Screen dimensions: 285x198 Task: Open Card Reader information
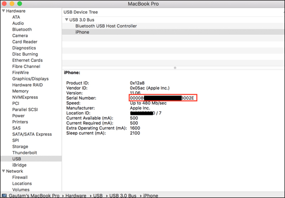tap(25, 42)
